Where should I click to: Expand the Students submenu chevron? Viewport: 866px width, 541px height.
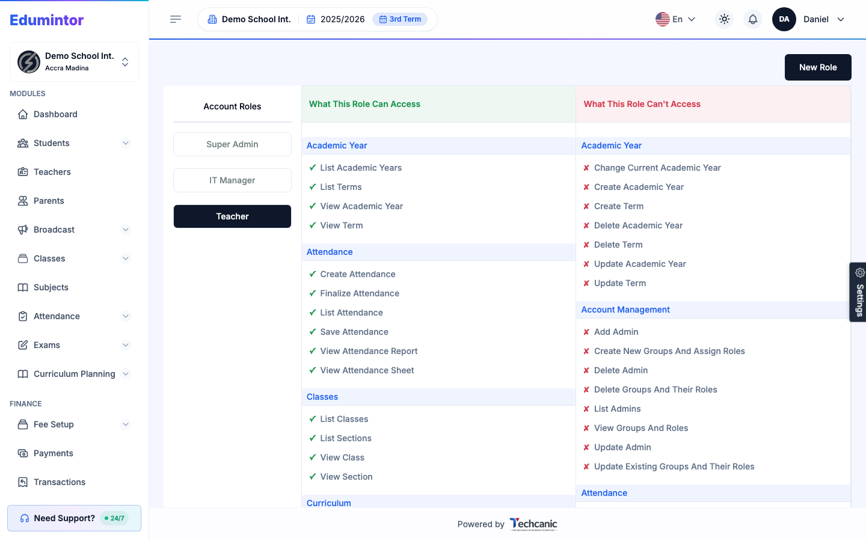pyautogui.click(x=126, y=143)
